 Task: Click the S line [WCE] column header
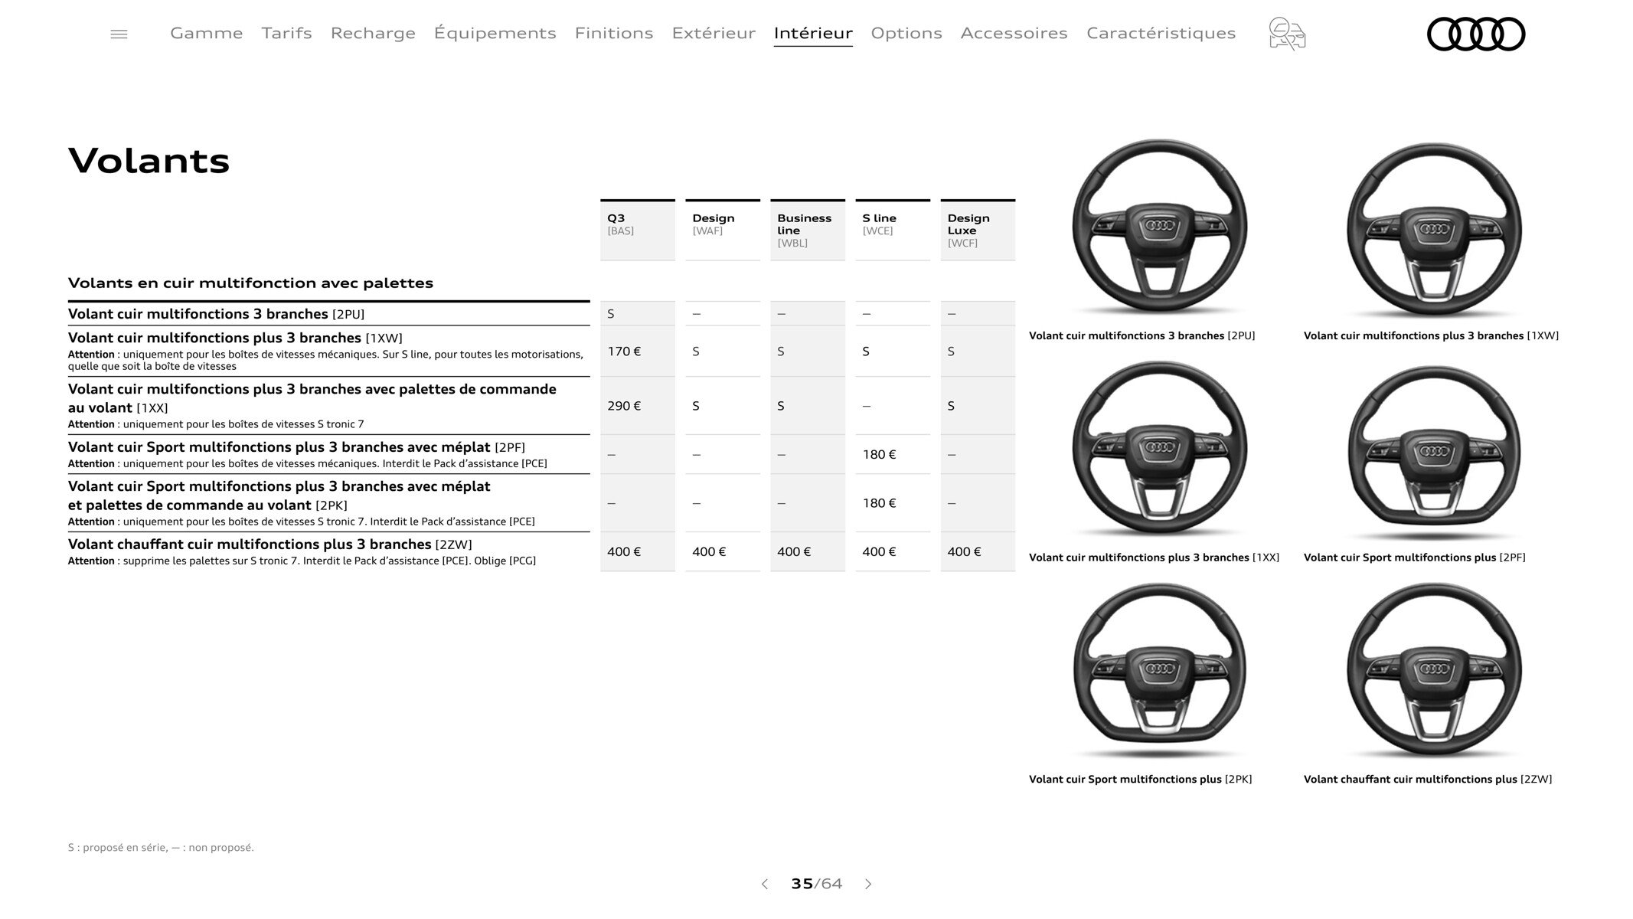pos(893,231)
